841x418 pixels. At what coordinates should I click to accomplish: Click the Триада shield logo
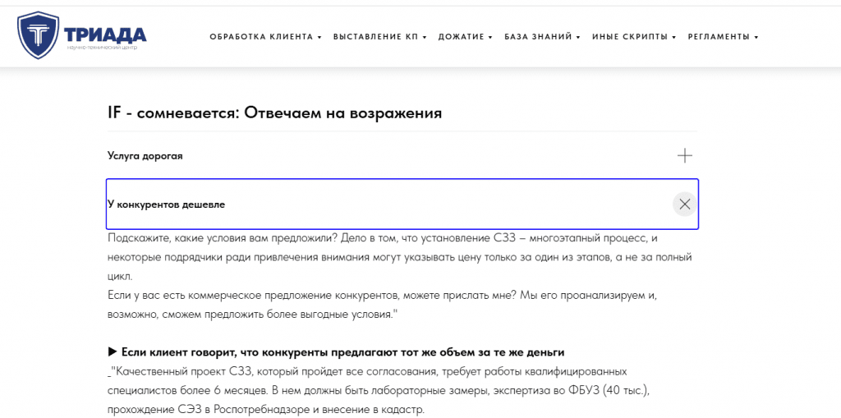[x=38, y=35]
